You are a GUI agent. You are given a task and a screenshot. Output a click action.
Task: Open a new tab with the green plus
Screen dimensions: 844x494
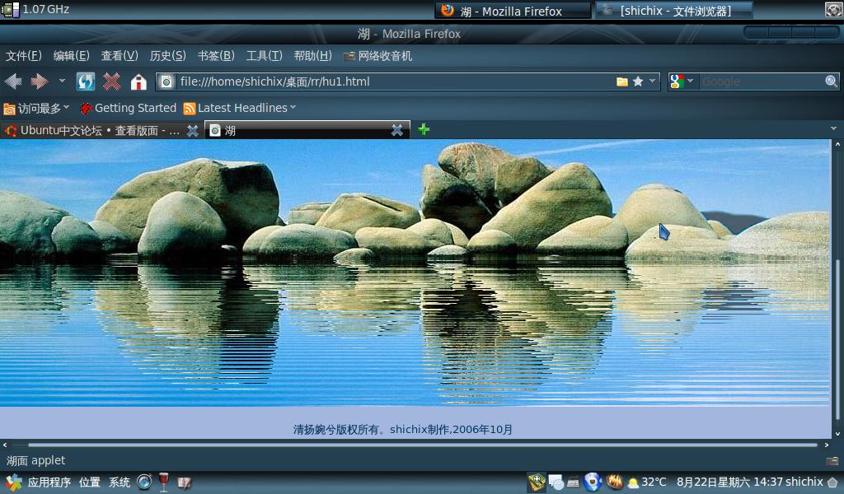click(424, 129)
